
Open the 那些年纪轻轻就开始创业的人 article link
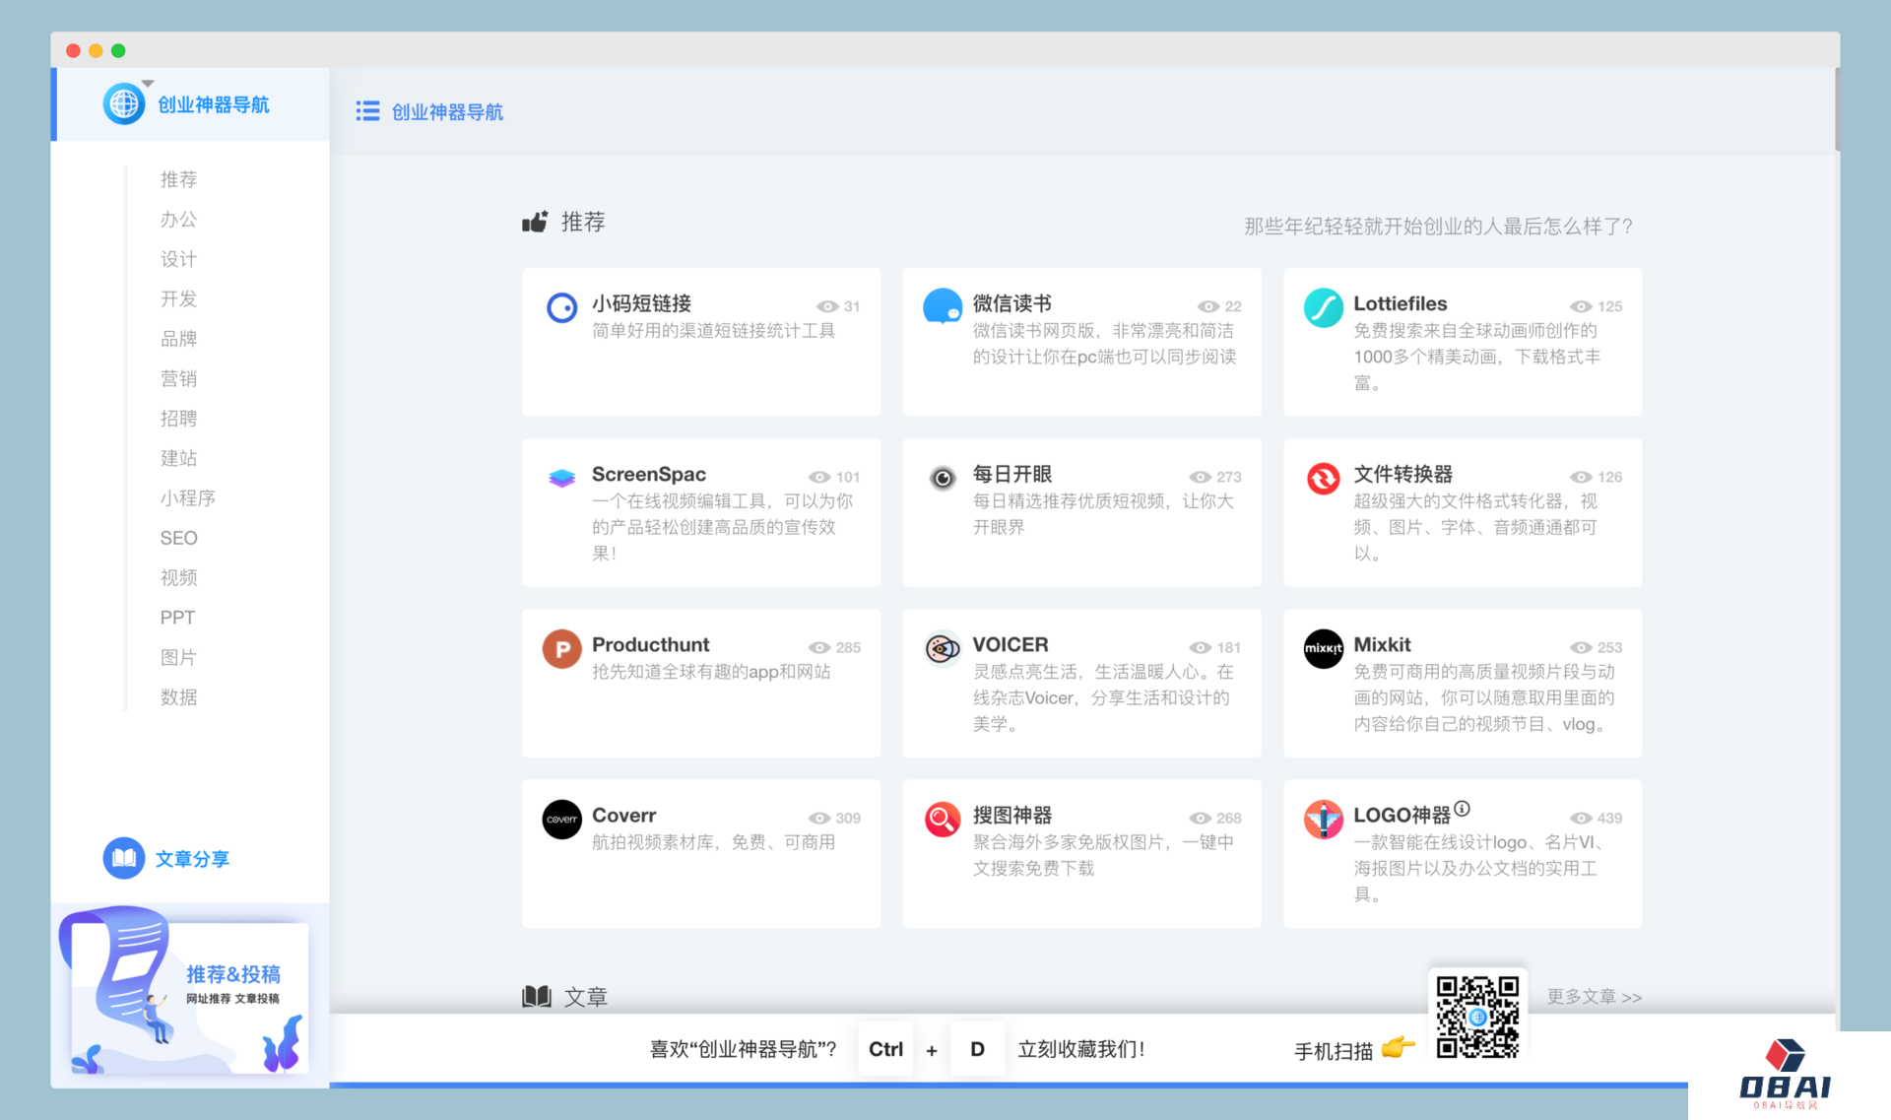pos(1438,227)
